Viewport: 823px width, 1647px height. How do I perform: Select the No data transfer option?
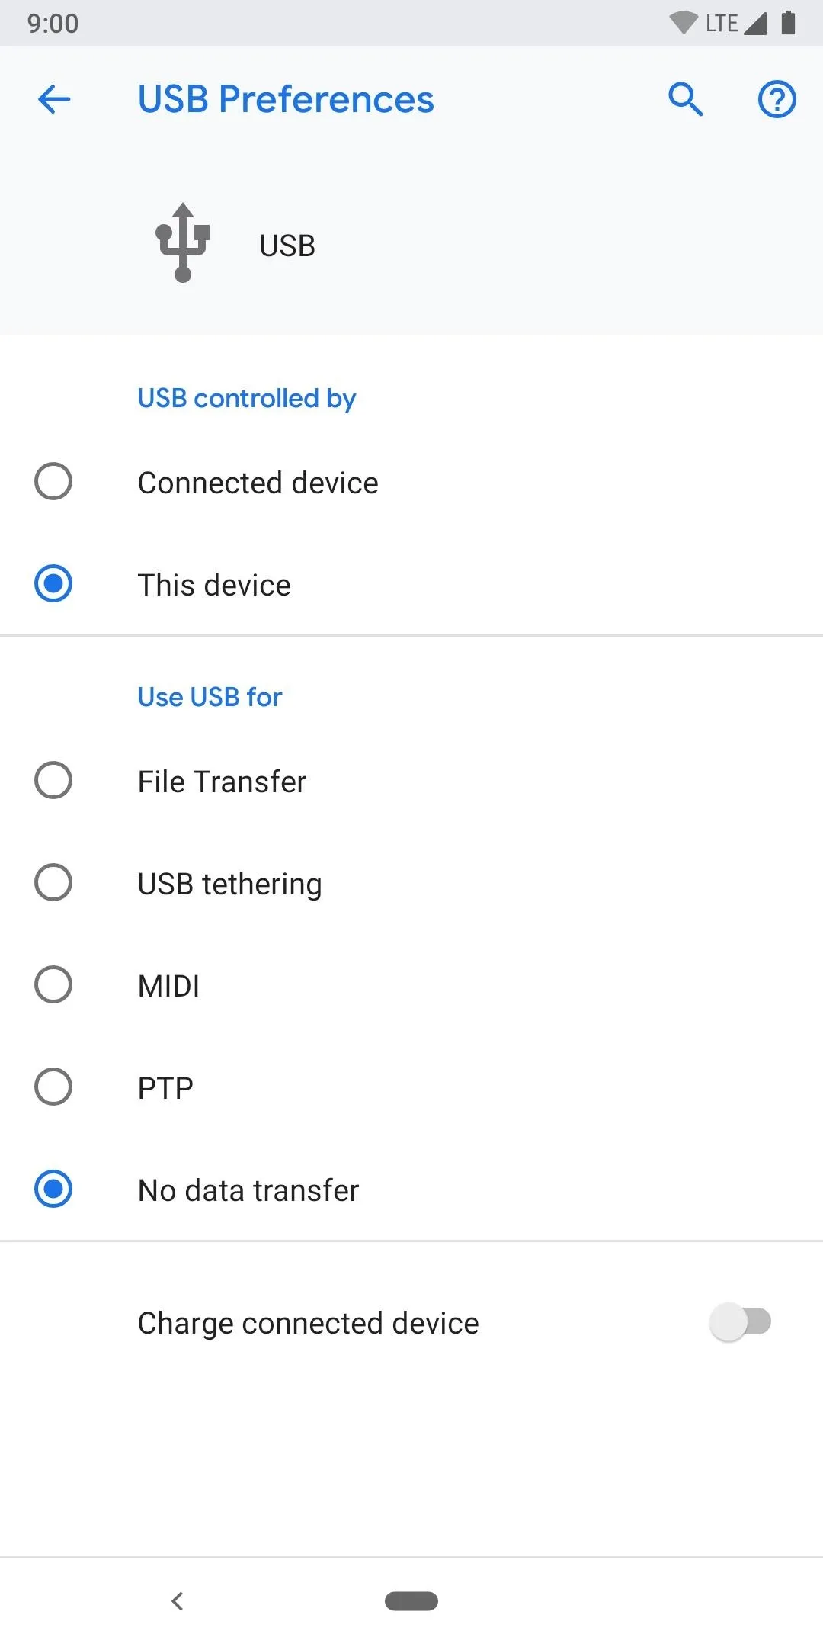(x=411, y=1189)
